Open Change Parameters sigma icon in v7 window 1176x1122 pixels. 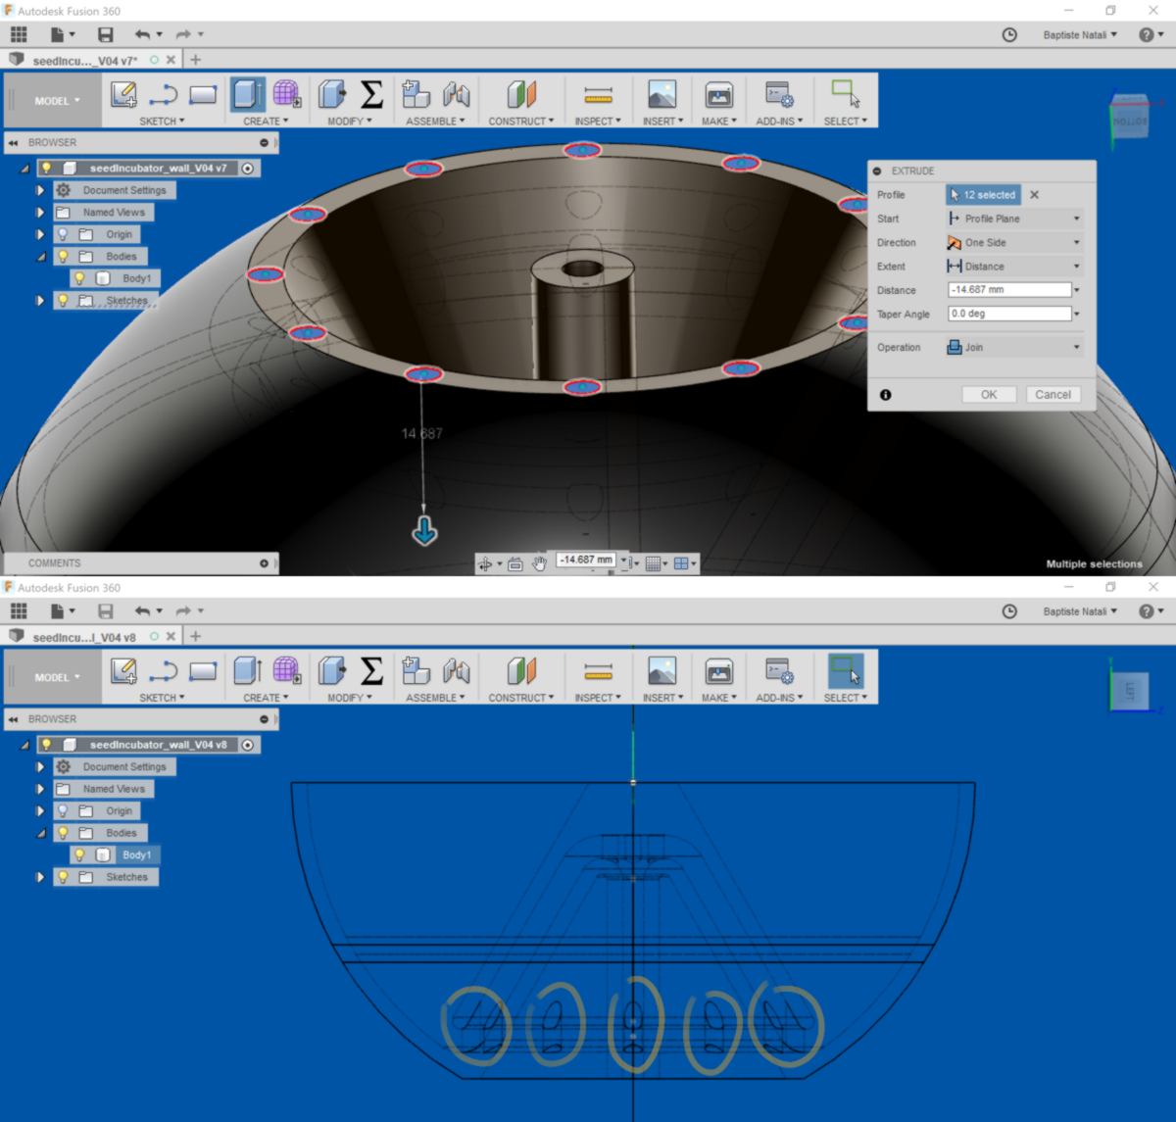[x=371, y=94]
